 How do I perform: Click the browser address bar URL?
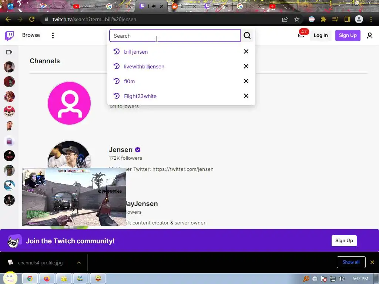point(94,19)
